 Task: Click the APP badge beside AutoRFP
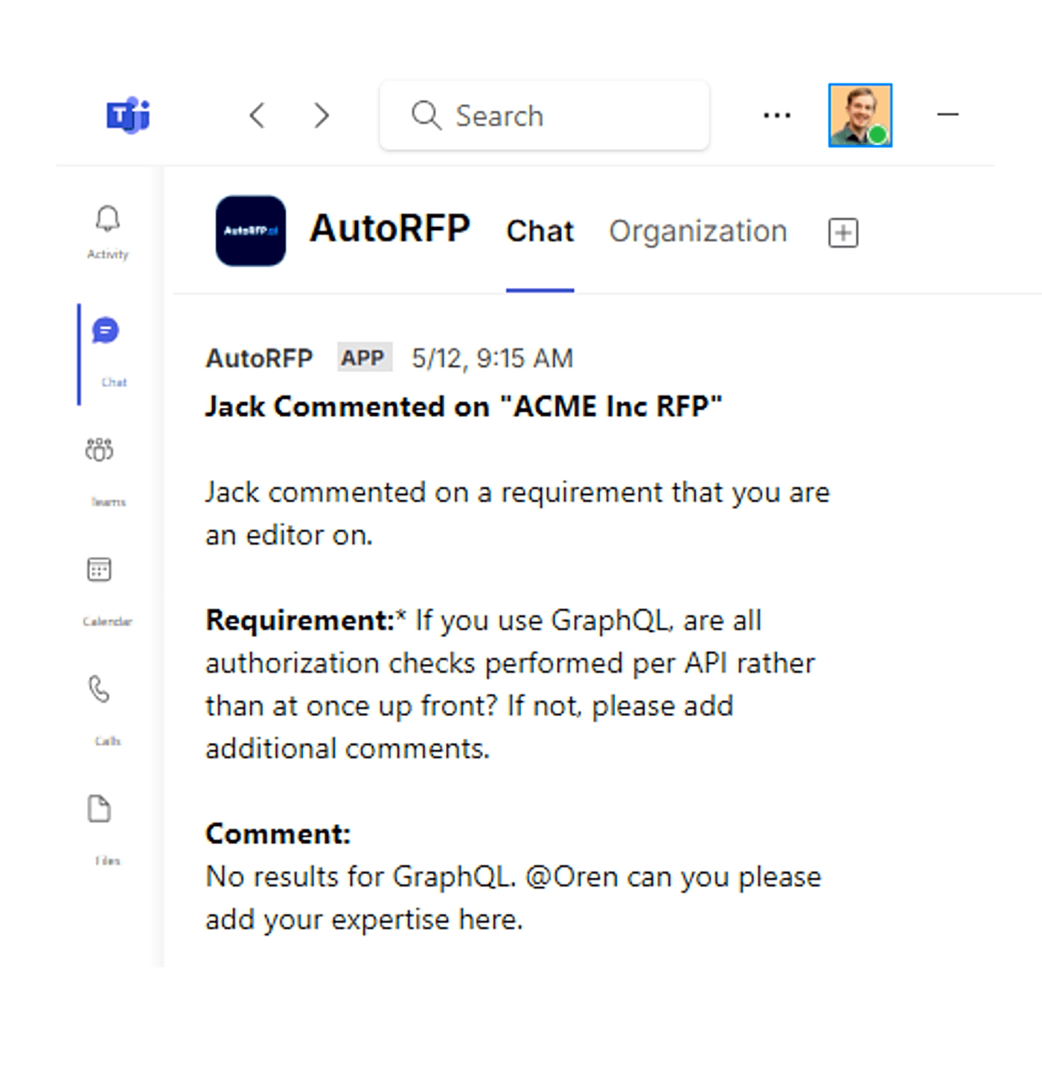(x=364, y=357)
